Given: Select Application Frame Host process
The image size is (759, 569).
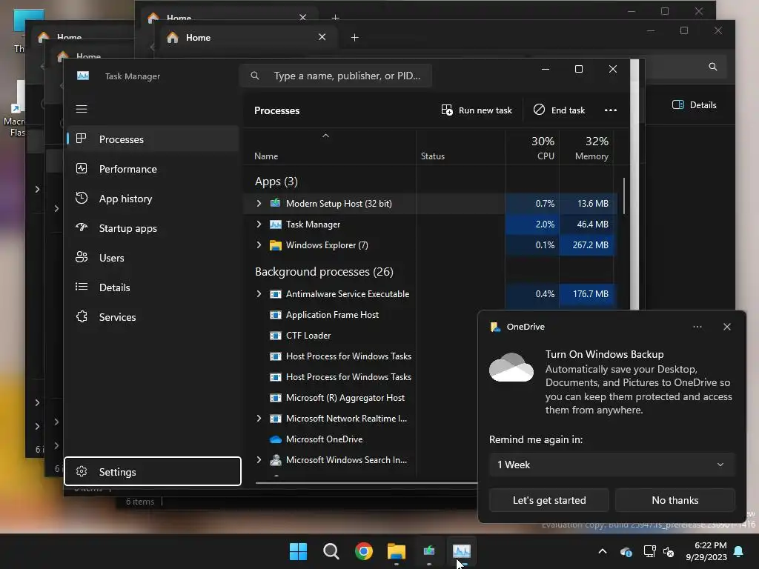Looking at the screenshot, I should pos(332,314).
